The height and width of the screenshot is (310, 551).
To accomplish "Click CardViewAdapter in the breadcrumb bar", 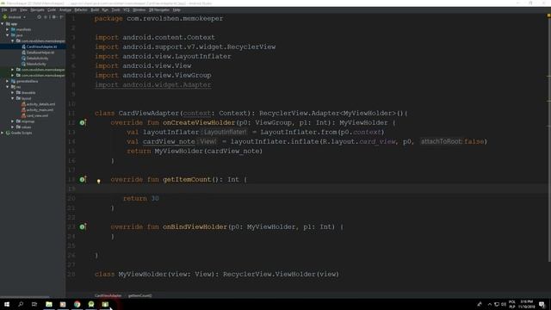I will pyautogui.click(x=108, y=295).
